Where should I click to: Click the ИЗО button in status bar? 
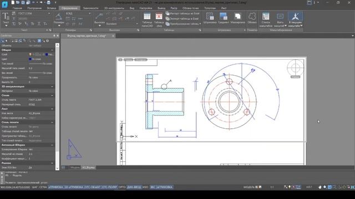pyautogui.click(x=145, y=187)
